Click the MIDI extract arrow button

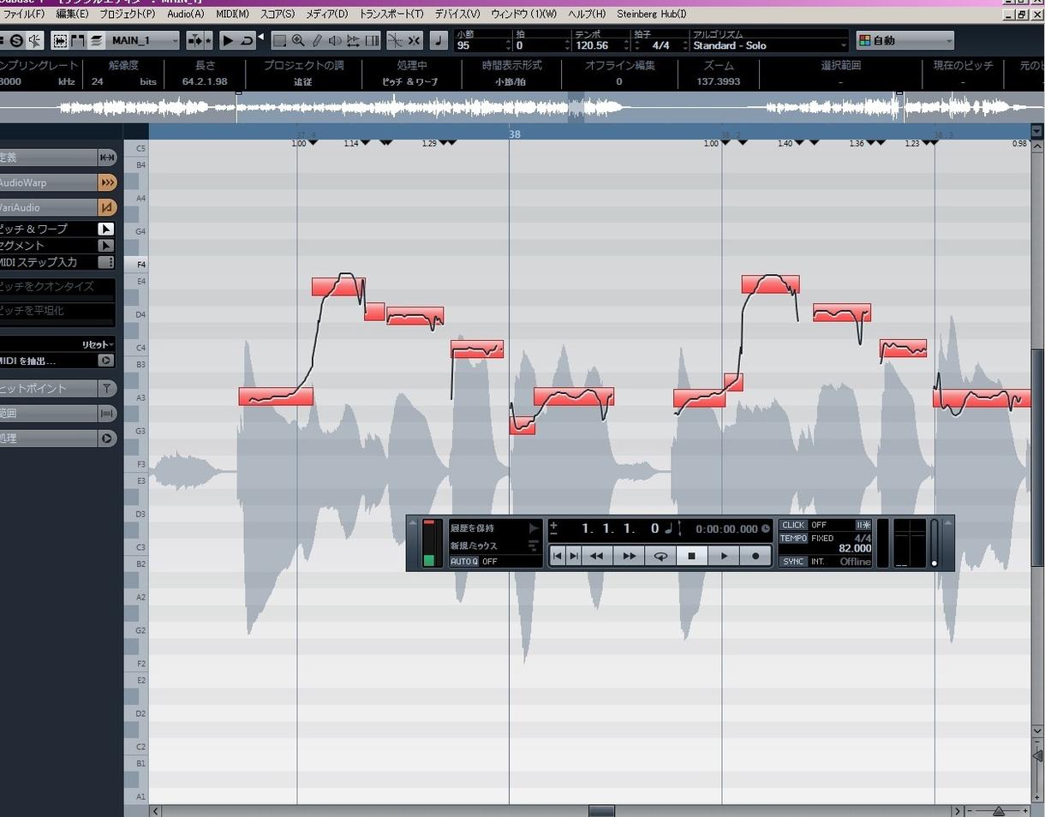(x=105, y=361)
